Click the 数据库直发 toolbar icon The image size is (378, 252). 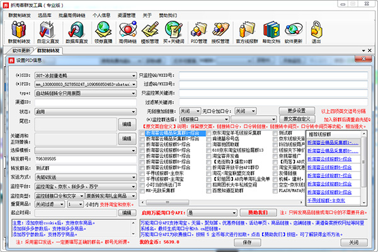pyautogui.click(x=75, y=29)
